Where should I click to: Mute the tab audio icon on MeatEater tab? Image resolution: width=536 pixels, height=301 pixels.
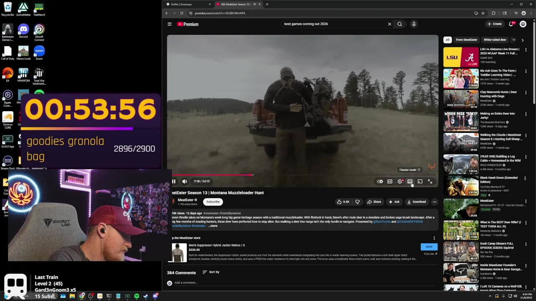tap(254, 4)
